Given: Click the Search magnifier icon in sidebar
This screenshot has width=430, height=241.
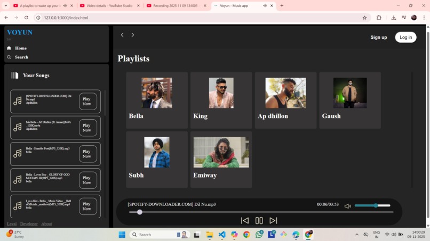Looking at the screenshot, I should click(9, 57).
